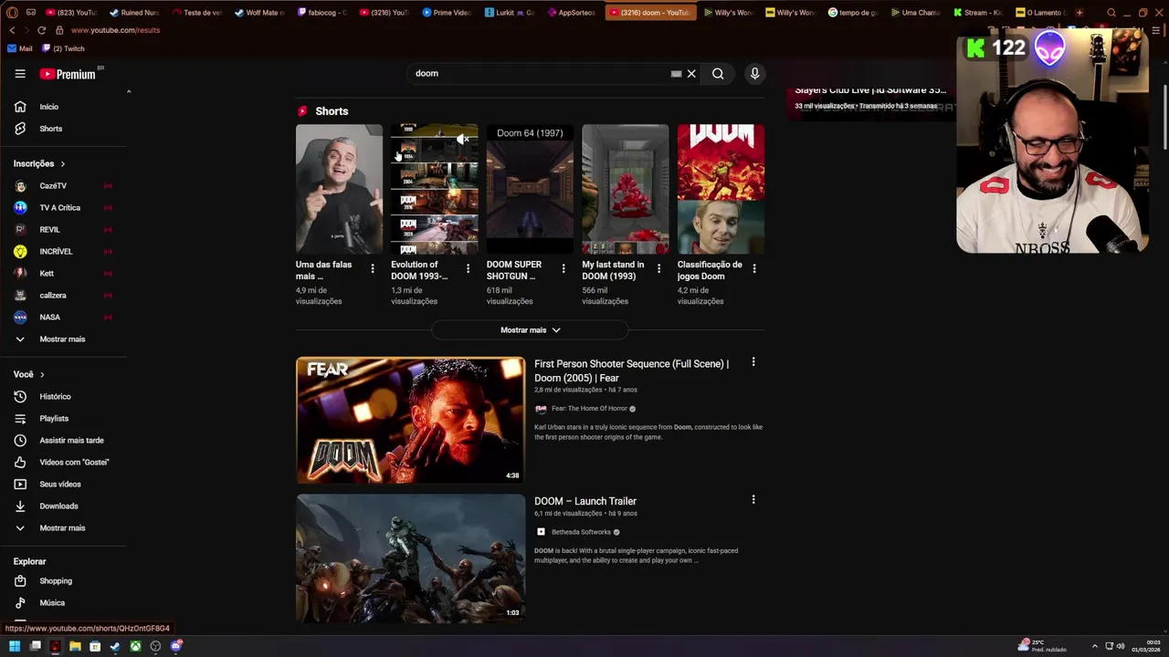Image resolution: width=1169 pixels, height=657 pixels.
Task: Open First Person Shooter Sequence video thumbnail
Action: coord(410,421)
